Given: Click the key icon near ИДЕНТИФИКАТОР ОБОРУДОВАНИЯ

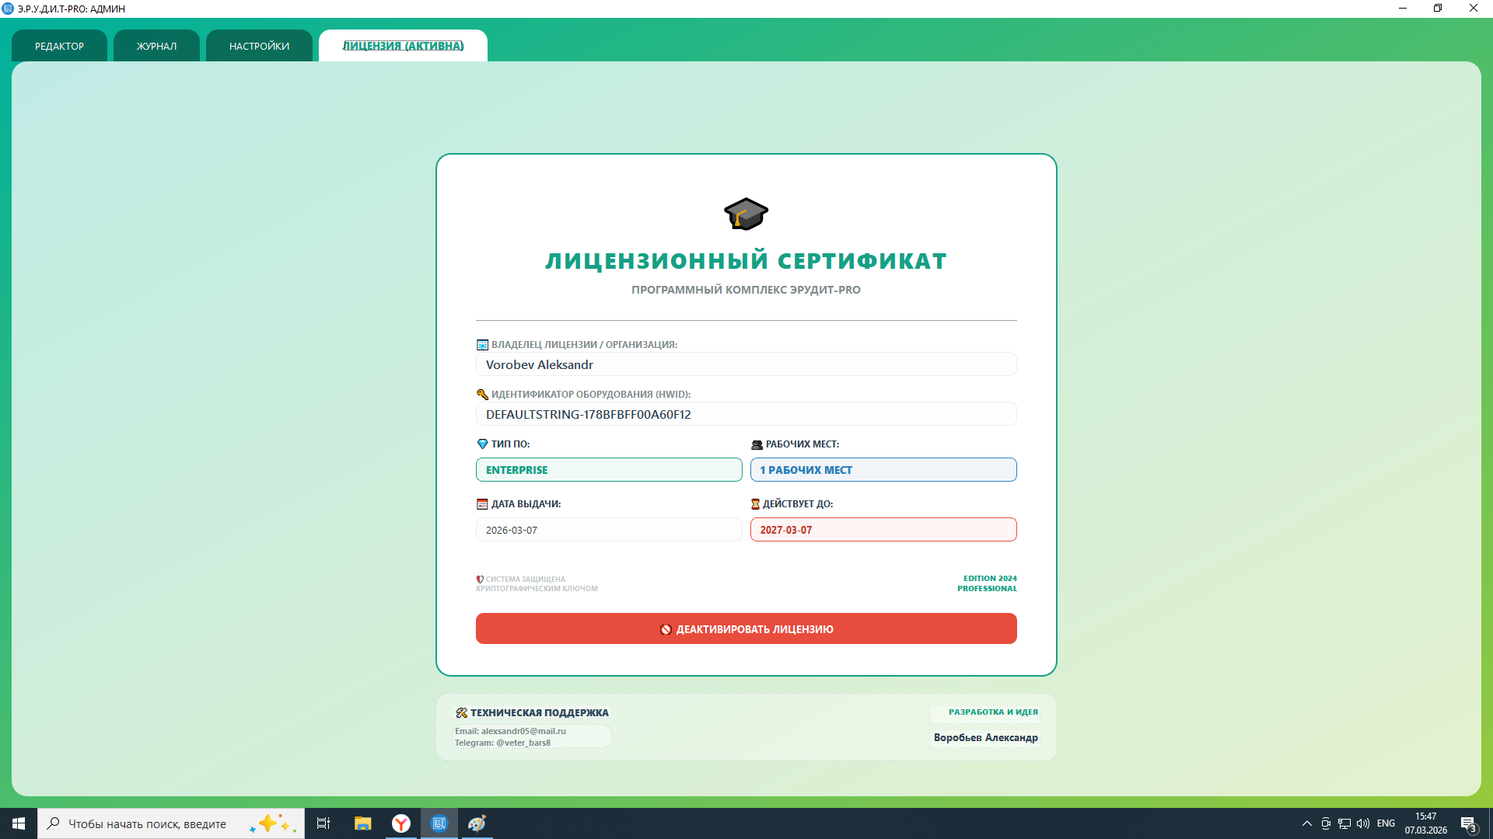Looking at the screenshot, I should click(x=482, y=395).
